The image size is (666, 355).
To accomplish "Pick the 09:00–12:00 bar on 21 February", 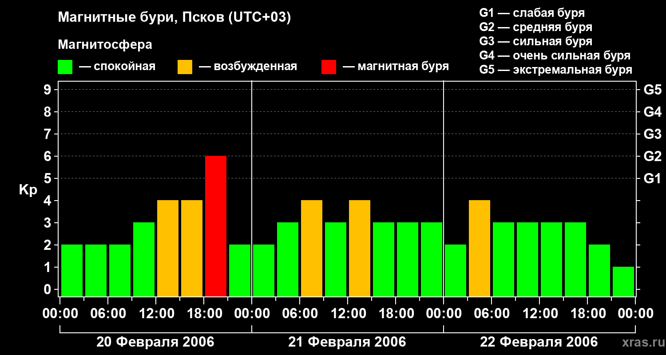I will tap(336, 259).
